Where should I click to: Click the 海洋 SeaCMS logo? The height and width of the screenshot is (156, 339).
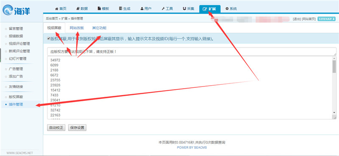17,11
